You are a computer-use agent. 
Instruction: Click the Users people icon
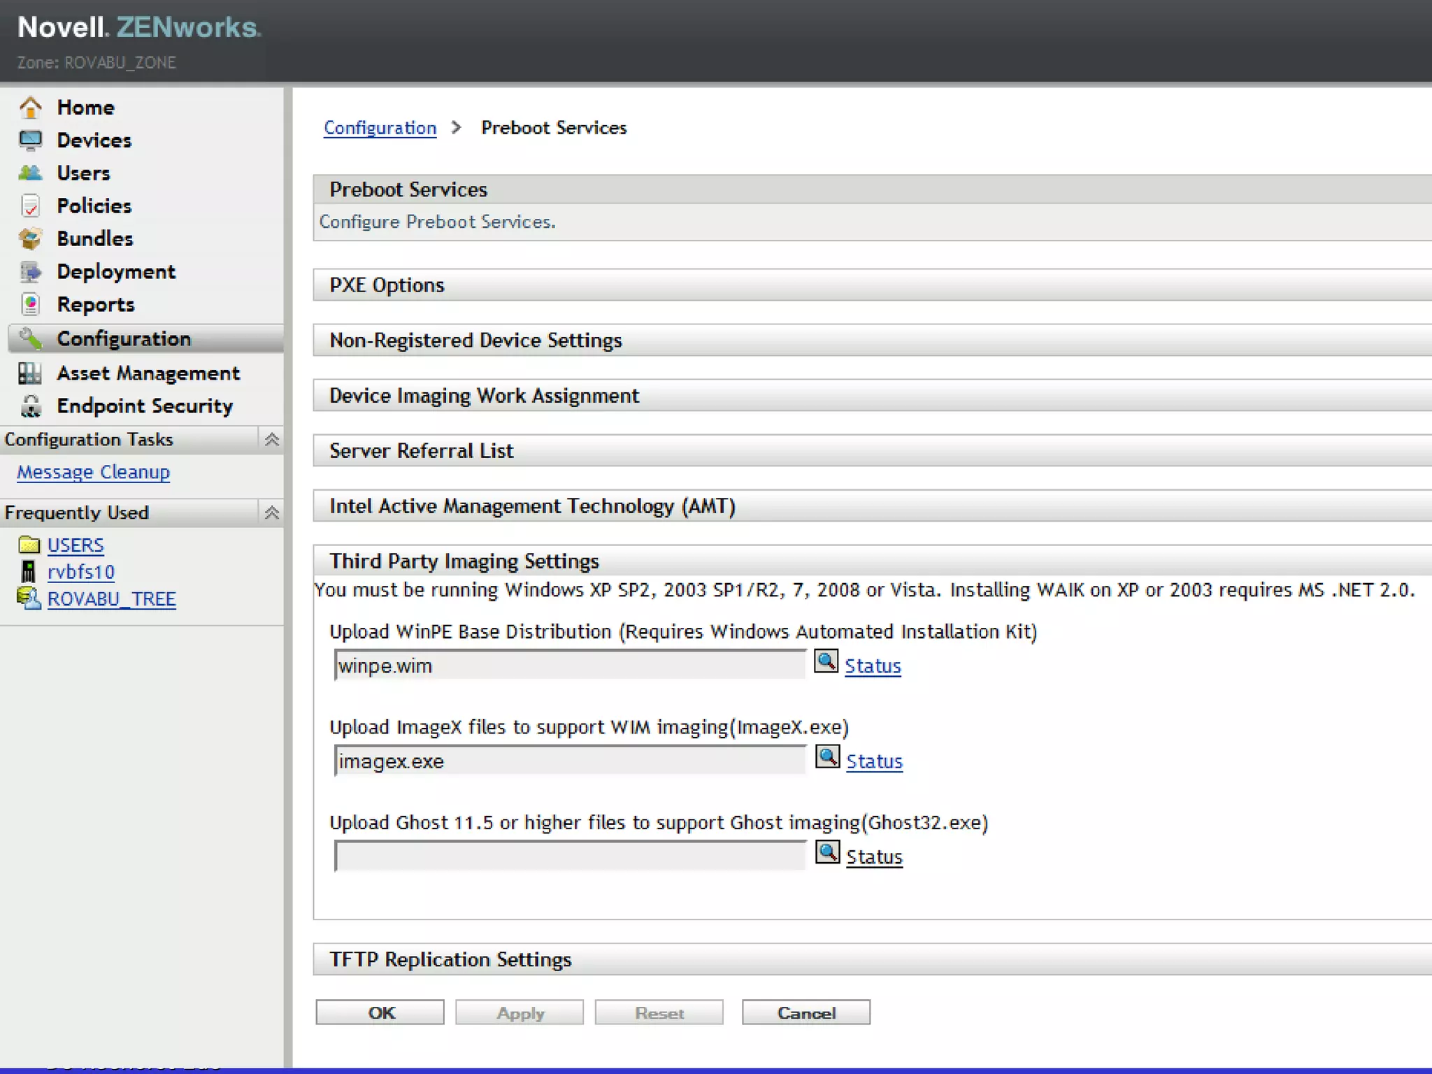pyautogui.click(x=30, y=173)
